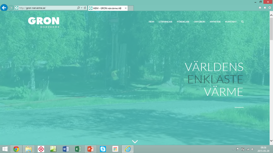
Task: Launch Google Chrome from the taskbar
Action: tap(16, 149)
